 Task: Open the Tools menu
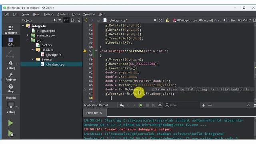[x=76, y=14]
